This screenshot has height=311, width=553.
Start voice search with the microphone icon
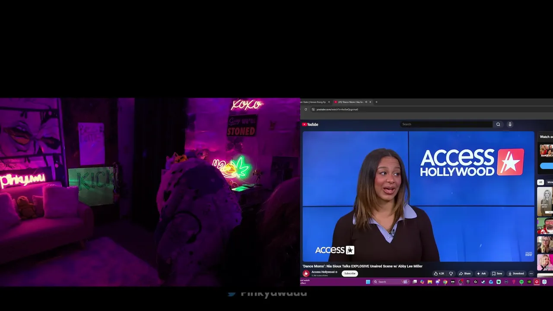tap(510, 124)
